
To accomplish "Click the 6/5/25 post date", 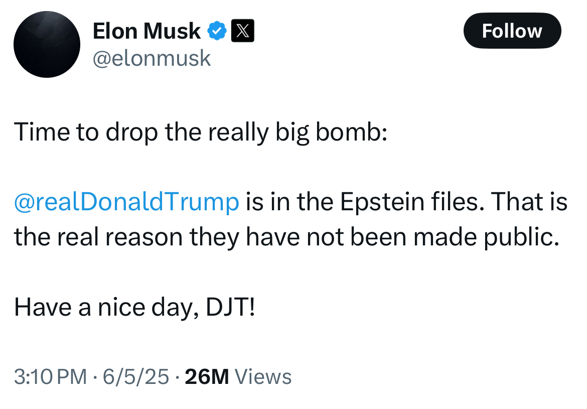I will (136, 377).
